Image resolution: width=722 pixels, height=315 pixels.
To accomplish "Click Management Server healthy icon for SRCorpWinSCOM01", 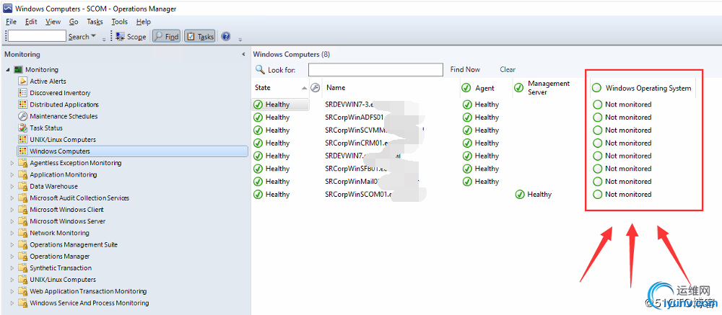I will click(520, 195).
